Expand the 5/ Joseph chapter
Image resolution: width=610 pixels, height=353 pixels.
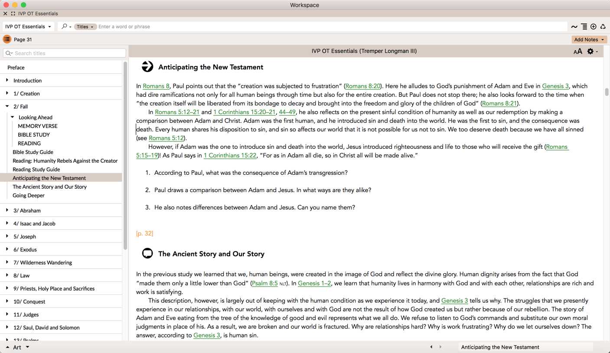(x=7, y=236)
